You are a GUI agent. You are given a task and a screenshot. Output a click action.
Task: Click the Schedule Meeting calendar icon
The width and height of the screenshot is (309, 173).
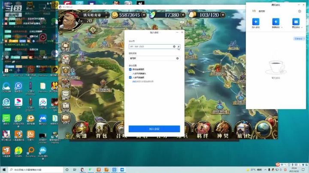(296, 21)
